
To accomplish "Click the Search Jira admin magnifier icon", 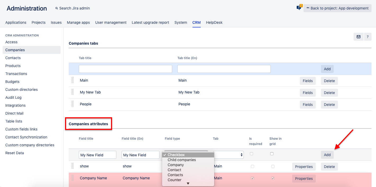I will pos(57,8).
